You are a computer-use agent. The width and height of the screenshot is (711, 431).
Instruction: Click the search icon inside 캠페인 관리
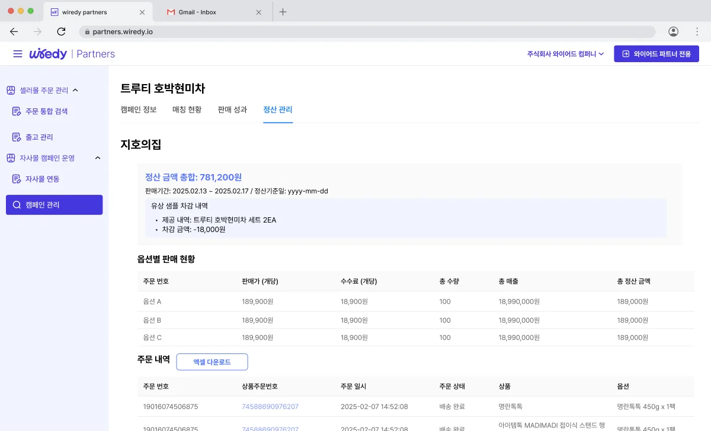[x=18, y=204]
